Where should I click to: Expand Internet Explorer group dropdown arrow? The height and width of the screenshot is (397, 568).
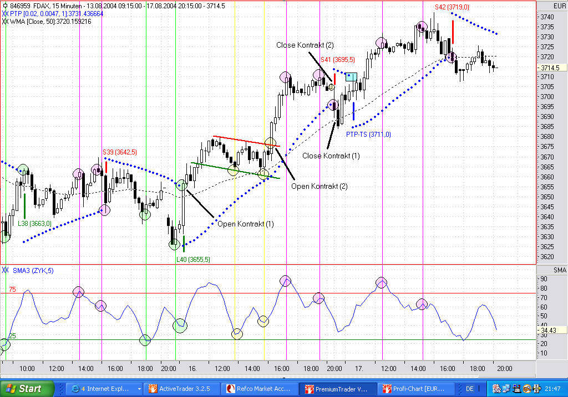(x=139, y=389)
